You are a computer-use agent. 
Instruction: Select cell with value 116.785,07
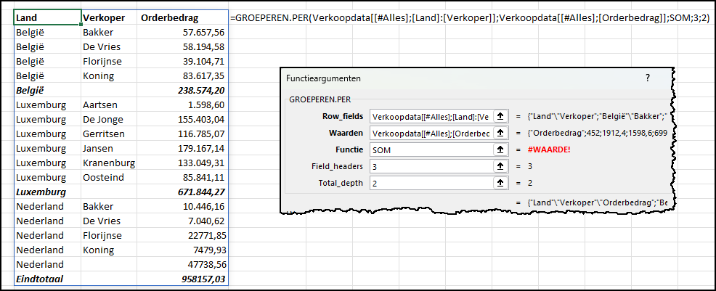coord(183,134)
